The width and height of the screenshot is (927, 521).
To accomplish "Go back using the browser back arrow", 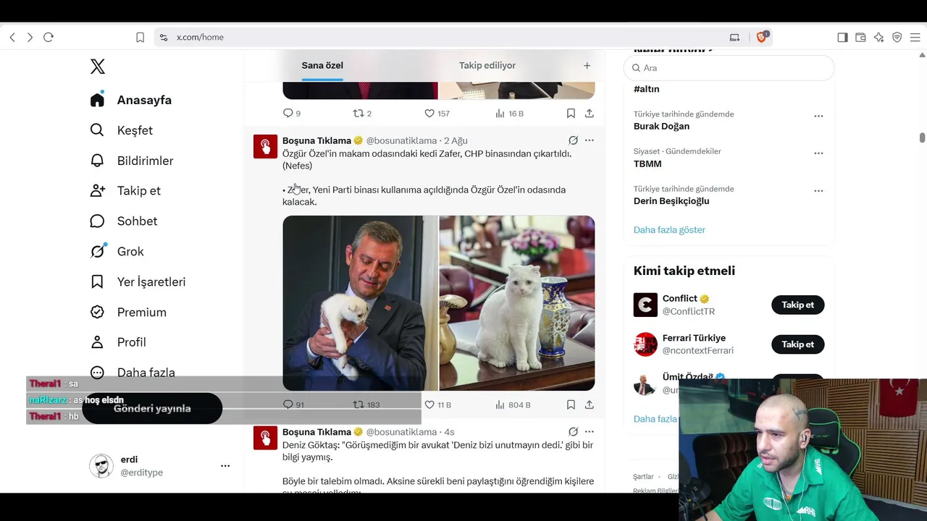I will [x=12, y=37].
